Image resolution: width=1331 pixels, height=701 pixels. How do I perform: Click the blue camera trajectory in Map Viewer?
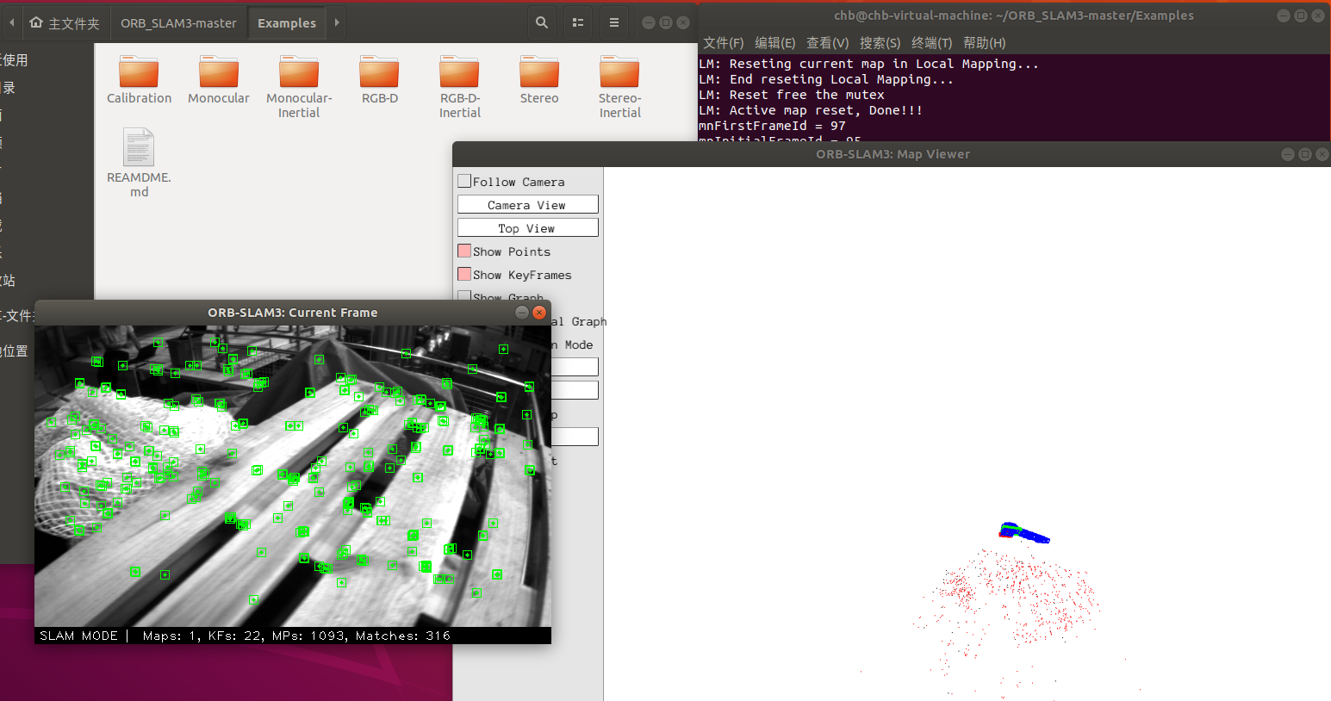click(x=1023, y=533)
